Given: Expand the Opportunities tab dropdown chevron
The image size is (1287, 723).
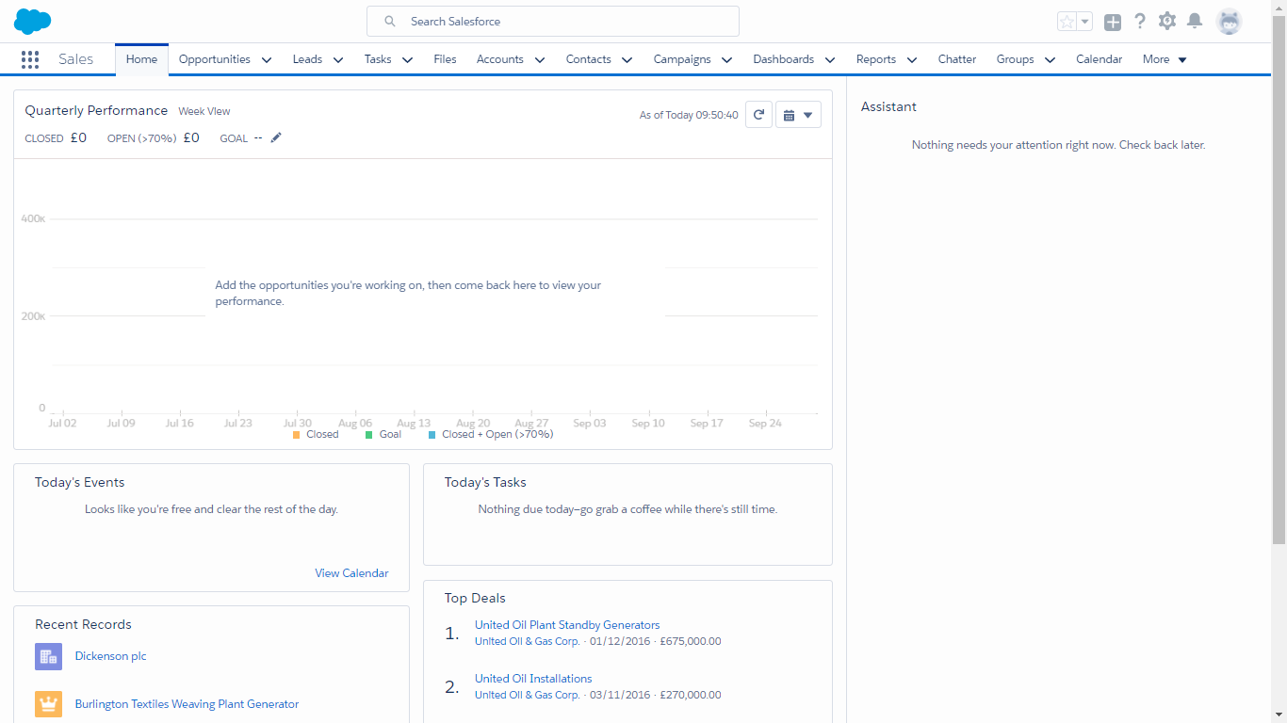Looking at the screenshot, I should point(267,59).
